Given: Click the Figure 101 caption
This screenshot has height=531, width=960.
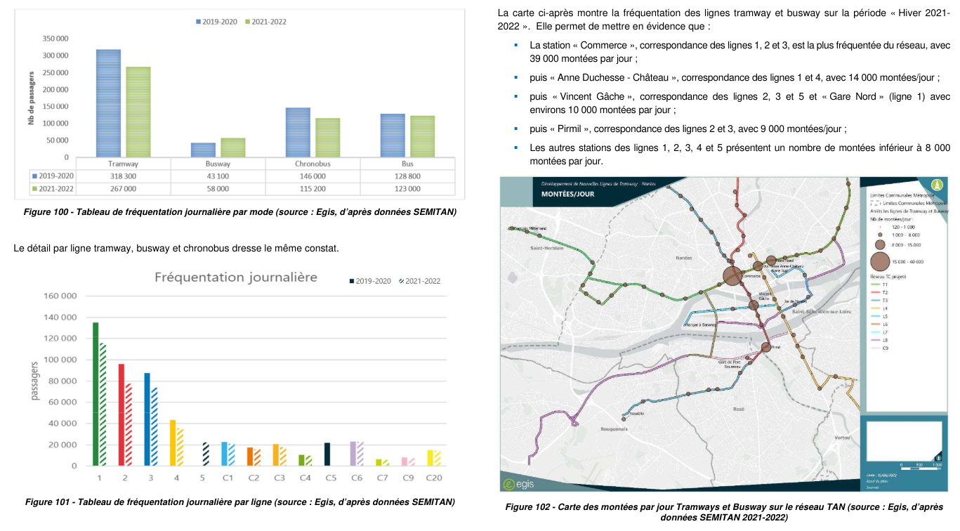Looking at the screenshot, I should 240,501.
